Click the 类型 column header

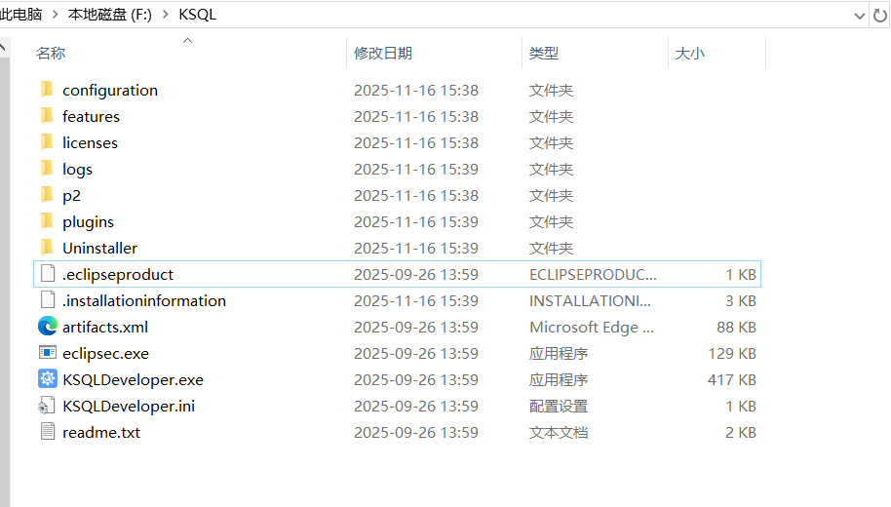coord(544,53)
